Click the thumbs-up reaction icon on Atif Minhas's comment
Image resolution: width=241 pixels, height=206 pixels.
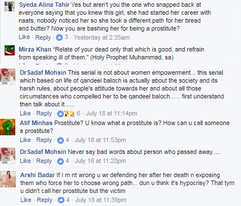tap(61, 140)
